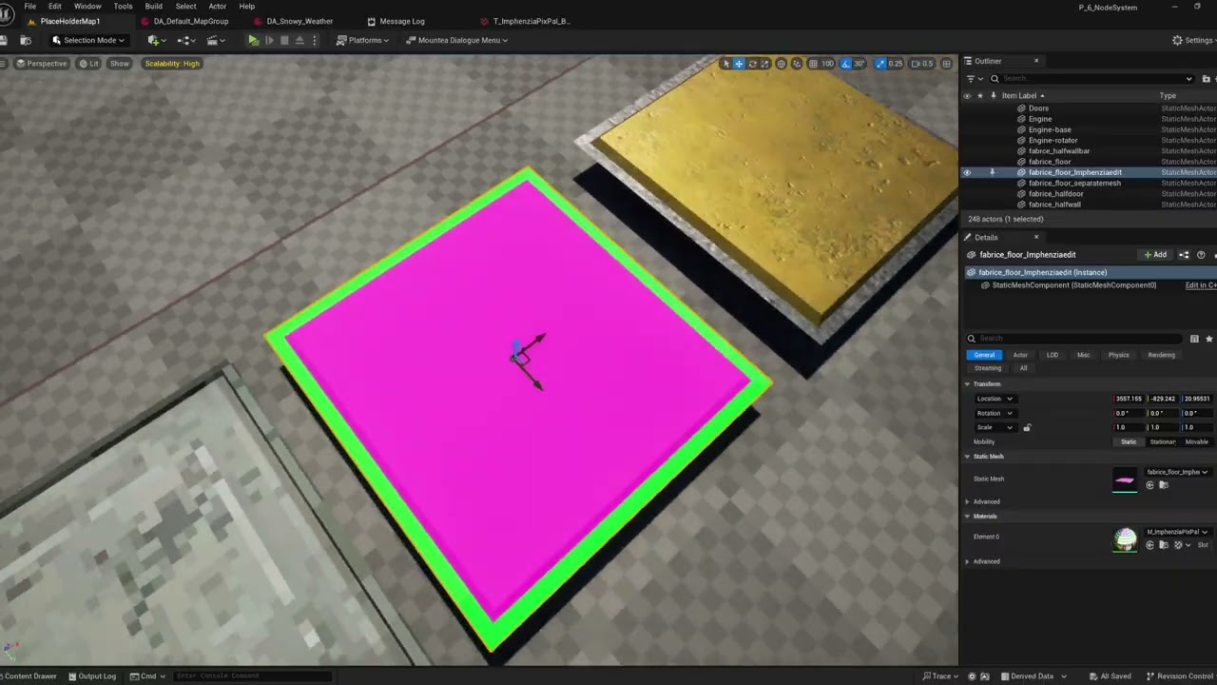This screenshot has height=685, width=1217.
Task: Open the Edit menu
Action: pos(55,6)
